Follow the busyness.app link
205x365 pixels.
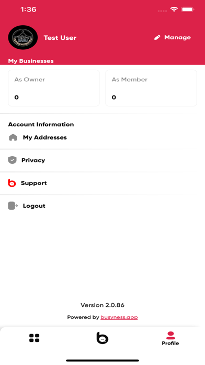(119, 317)
